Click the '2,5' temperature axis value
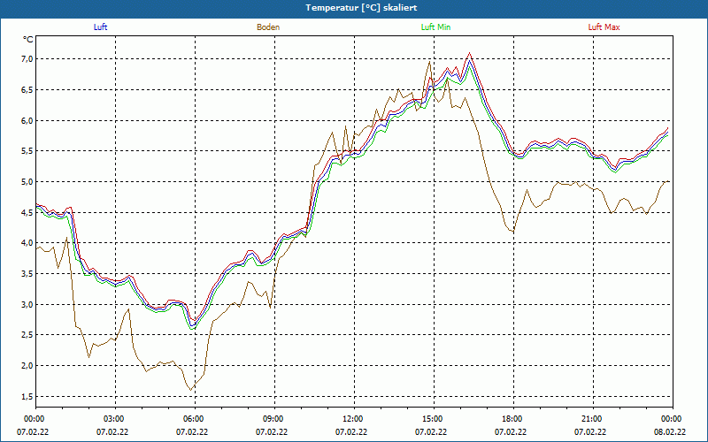This screenshot has height=442, width=708. coord(26,335)
